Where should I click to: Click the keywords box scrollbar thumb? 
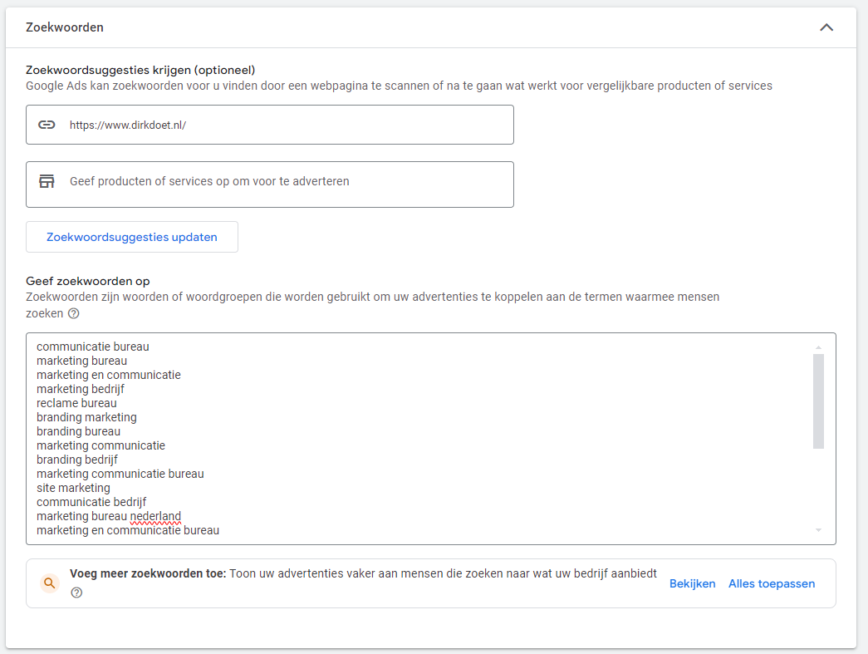pos(818,401)
